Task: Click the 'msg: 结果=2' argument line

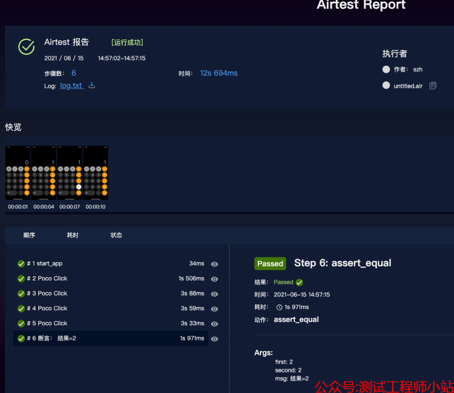Action: [x=292, y=379]
